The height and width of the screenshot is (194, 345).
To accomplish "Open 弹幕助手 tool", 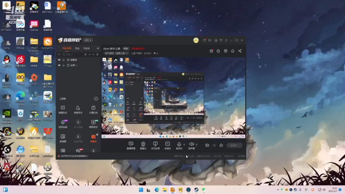I will coord(63,110).
